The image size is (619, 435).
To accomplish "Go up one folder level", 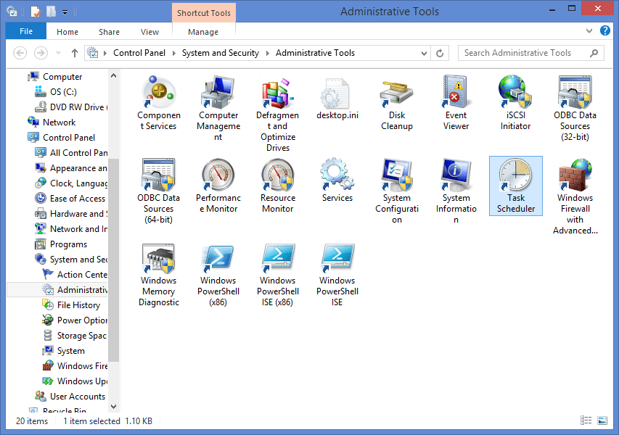I will [75, 53].
